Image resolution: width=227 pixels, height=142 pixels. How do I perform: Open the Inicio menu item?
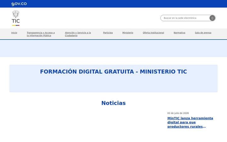click(14, 33)
